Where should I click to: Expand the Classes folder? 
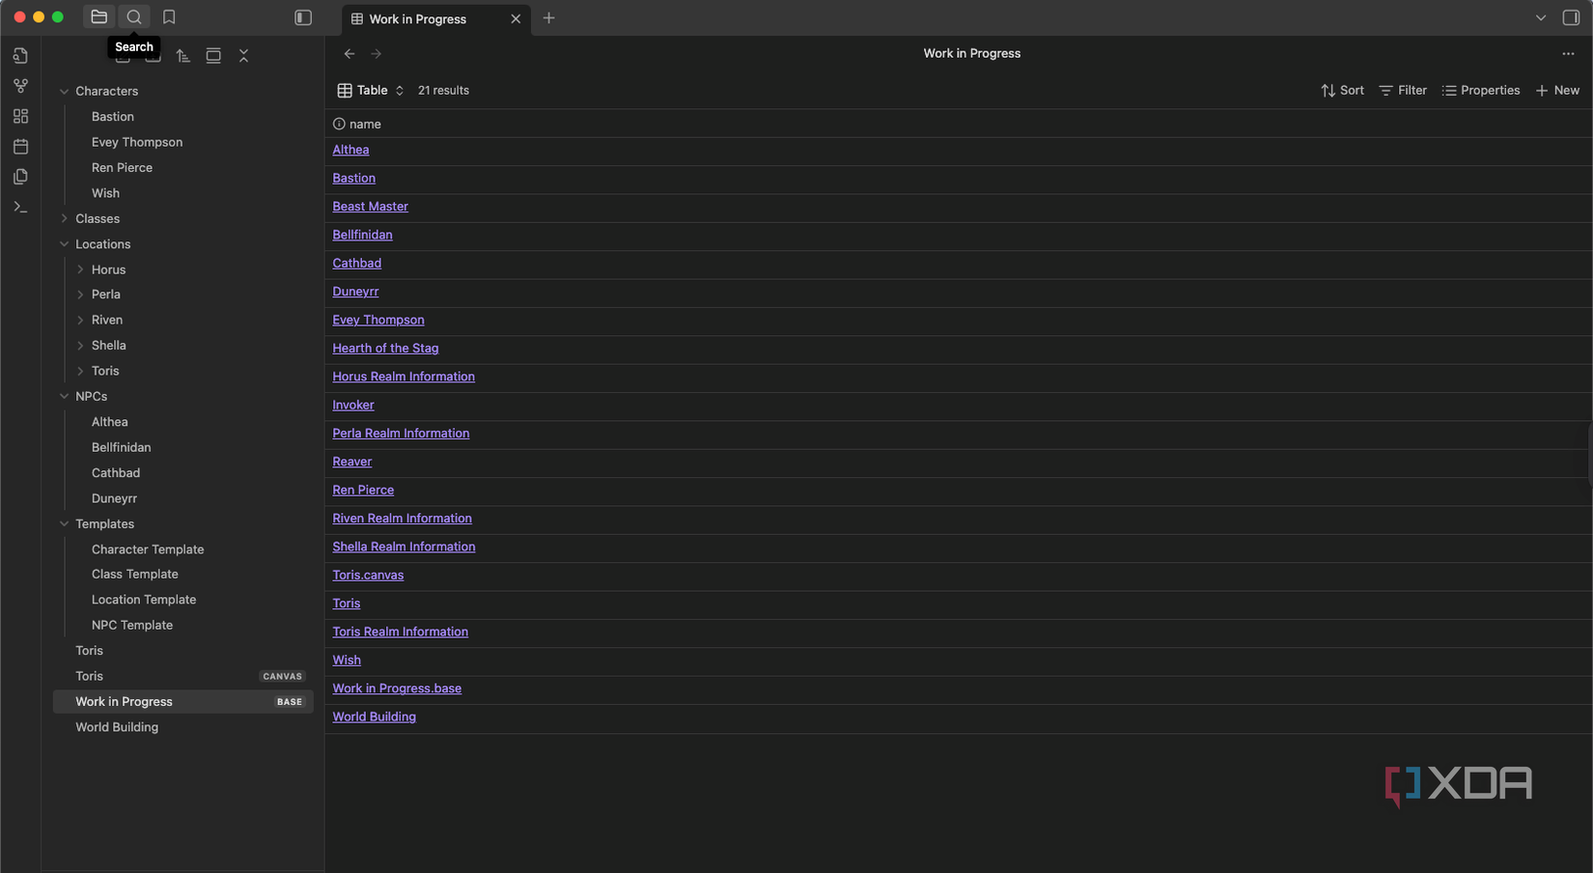tap(64, 218)
